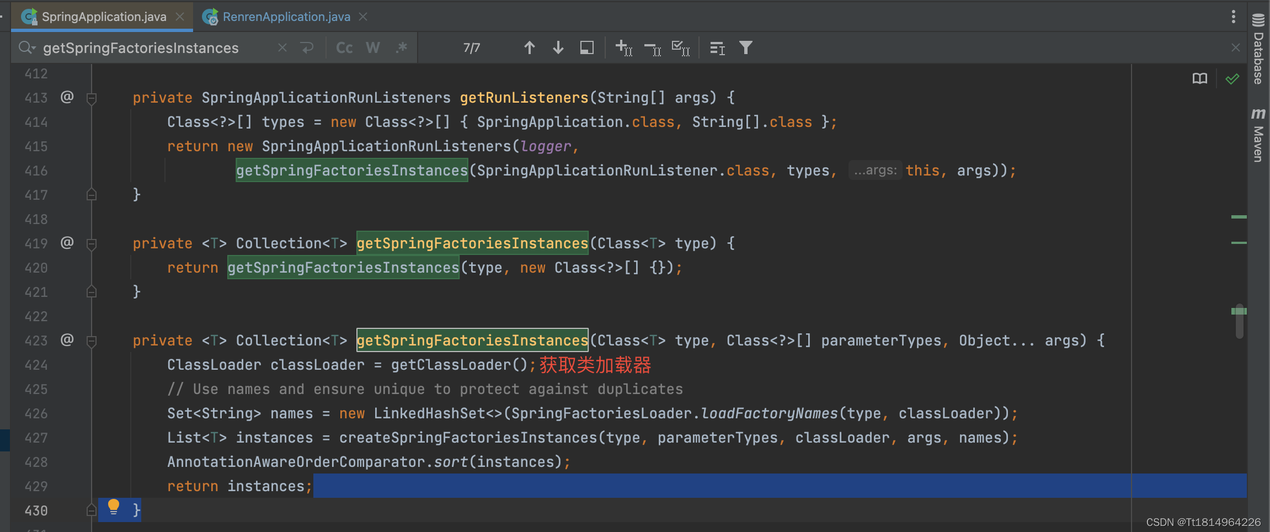Screen dimensions: 1270x532
Task: Toggle Match Case (Cc) option
Action: pos(344,48)
